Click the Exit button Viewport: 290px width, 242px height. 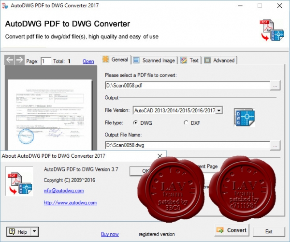269,231
